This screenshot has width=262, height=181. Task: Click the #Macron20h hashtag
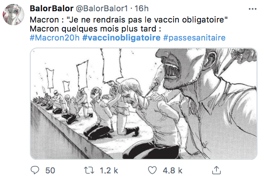click(x=55, y=38)
